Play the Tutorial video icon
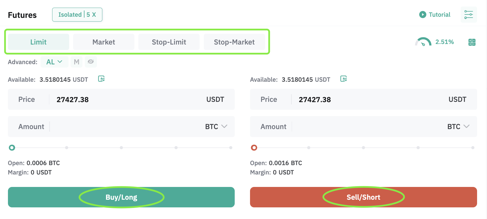 pyautogui.click(x=423, y=14)
